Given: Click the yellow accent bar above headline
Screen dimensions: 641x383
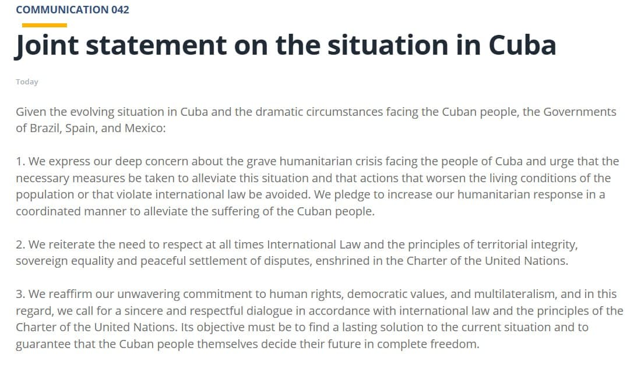Looking at the screenshot, I should coord(44,25).
